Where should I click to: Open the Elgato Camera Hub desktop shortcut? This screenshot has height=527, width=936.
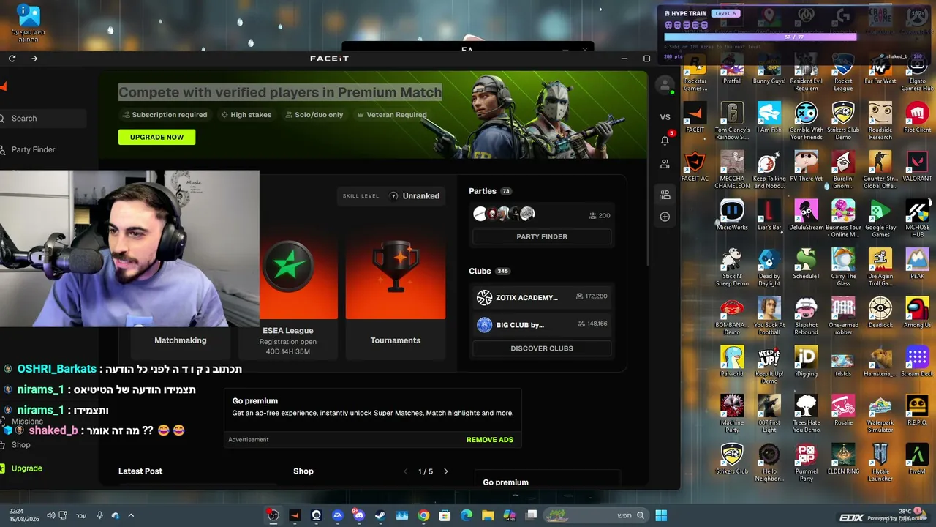click(x=917, y=72)
